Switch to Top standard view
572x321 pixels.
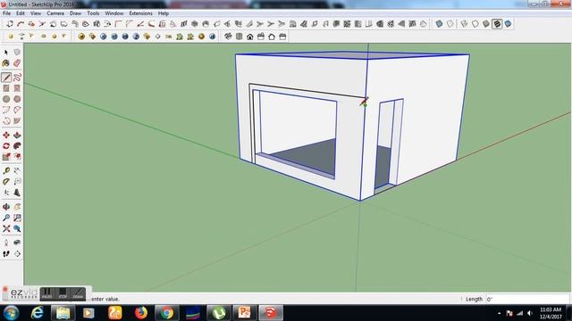click(x=239, y=37)
